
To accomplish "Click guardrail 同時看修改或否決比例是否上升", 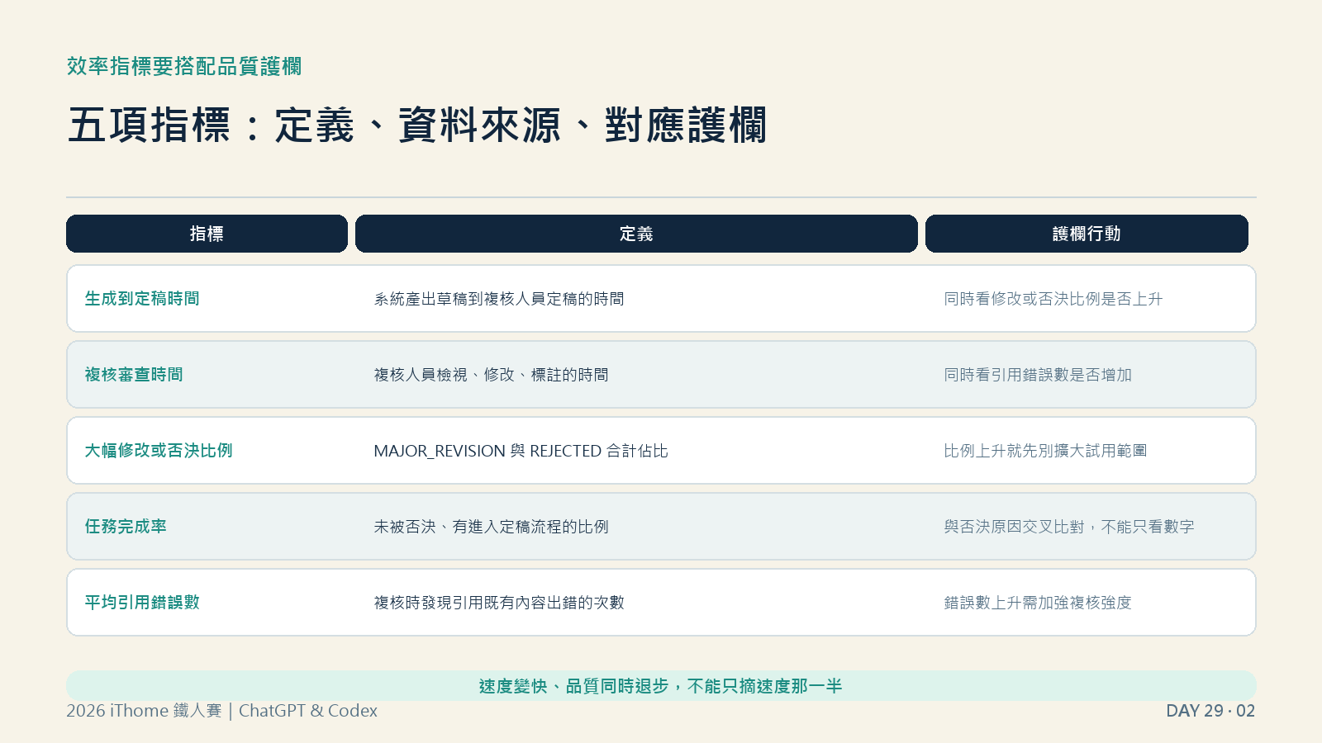I will click(x=1053, y=299).
